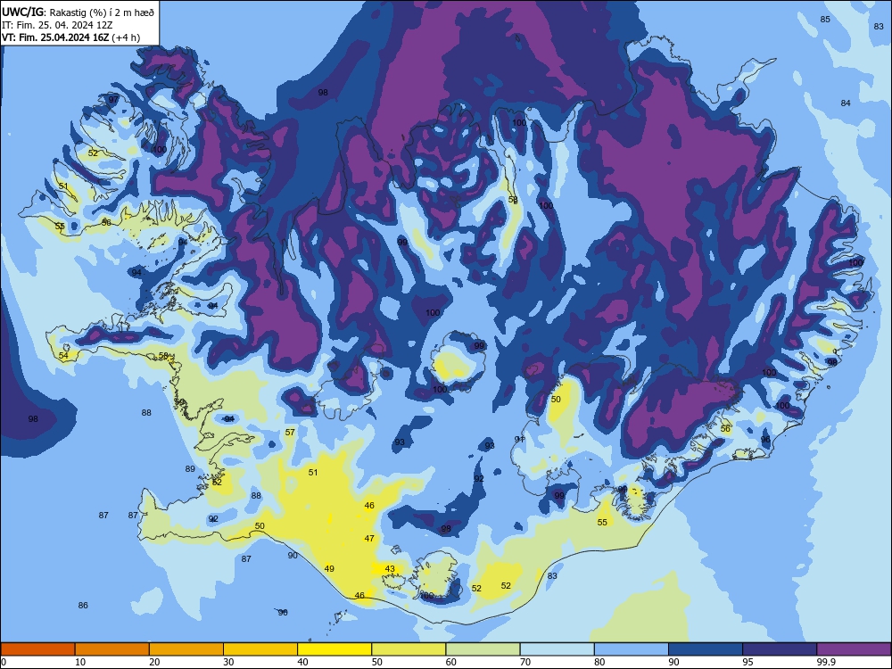Select the dark navy 95–99.9 legend swatch
This screenshot has height=669, width=892.
(780, 649)
